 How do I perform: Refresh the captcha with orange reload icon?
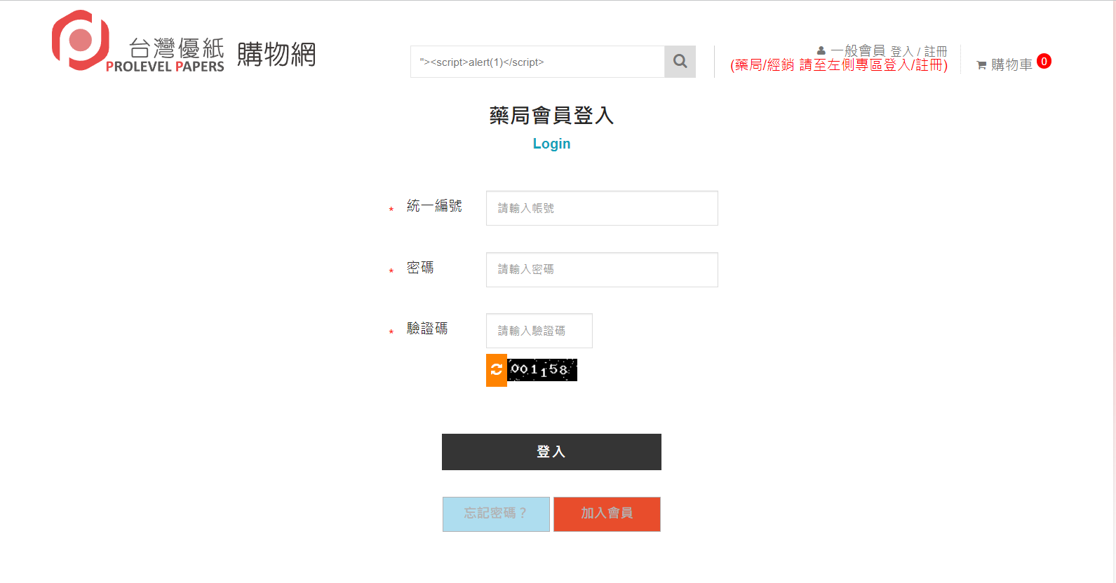497,370
